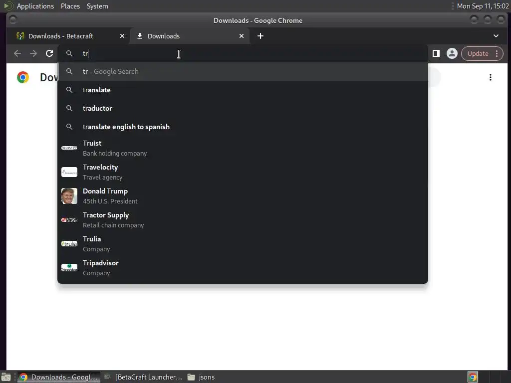Open a new tab with plus button
This screenshot has width=511, height=383.
pyautogui.click(x=260, y=36)
